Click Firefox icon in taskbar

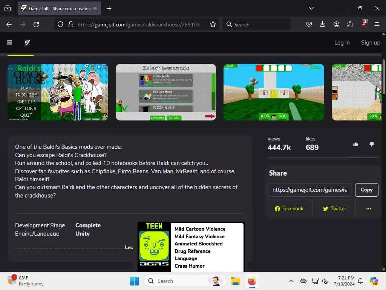pos(252,281)
